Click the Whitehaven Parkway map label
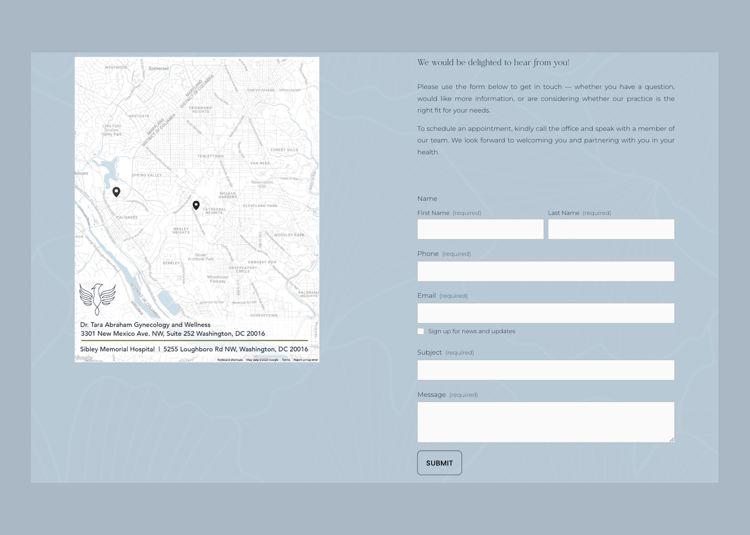 [217, 279]
